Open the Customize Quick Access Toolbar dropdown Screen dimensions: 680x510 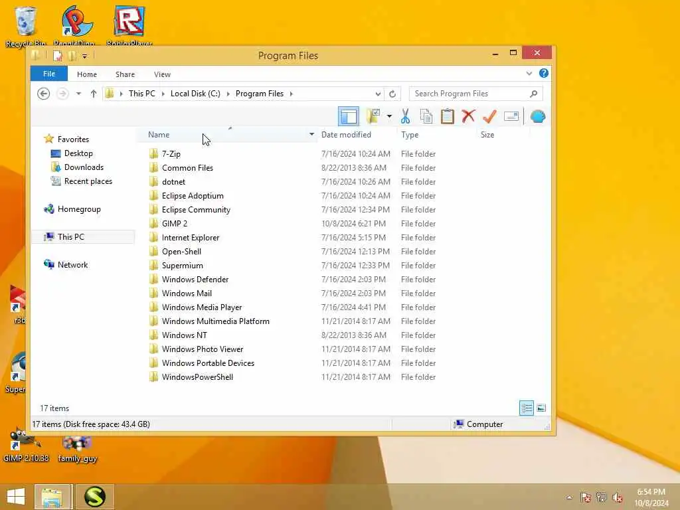pyautogui.click(x=84, y=56)
